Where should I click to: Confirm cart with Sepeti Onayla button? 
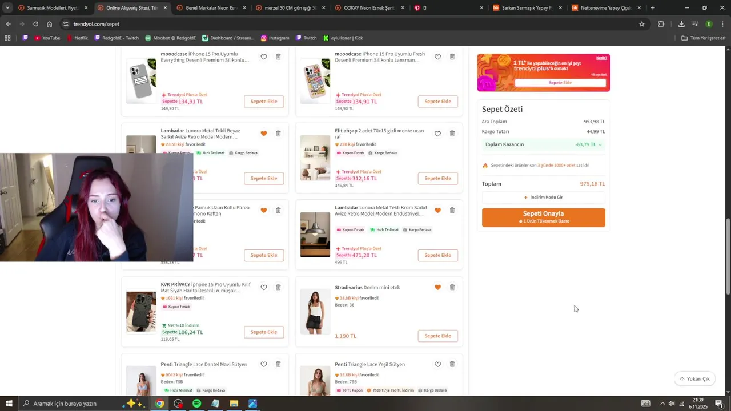coord(544,217)
